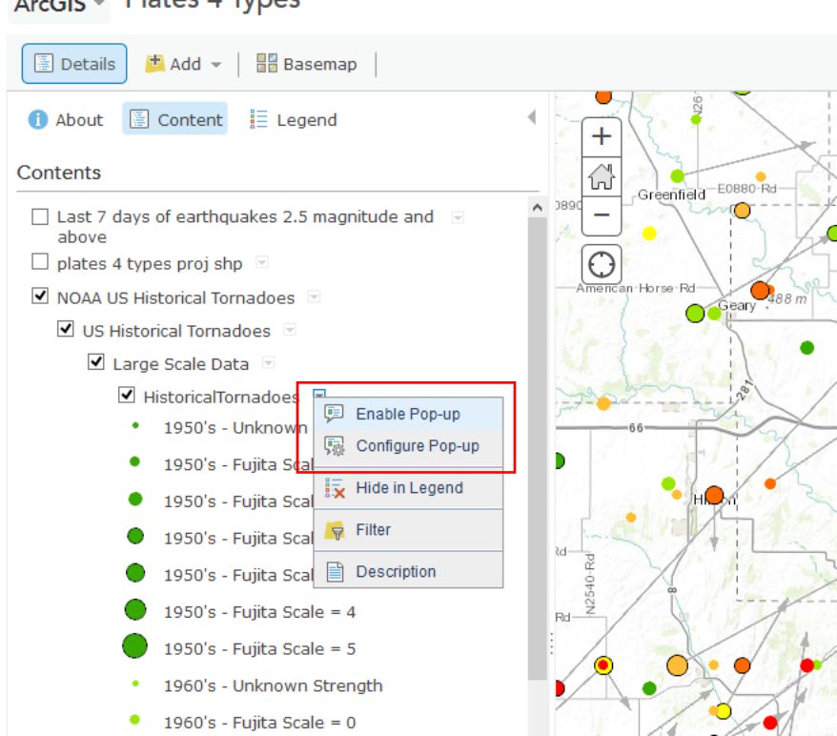Viewport: 837px width, 736px height.
Task: Zoom out on the map
Action: coord(602,215)
